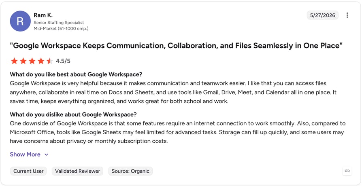This screenshot has height=186, width=362.
Task: Select the Current User tag
Action: click(28, 171)
